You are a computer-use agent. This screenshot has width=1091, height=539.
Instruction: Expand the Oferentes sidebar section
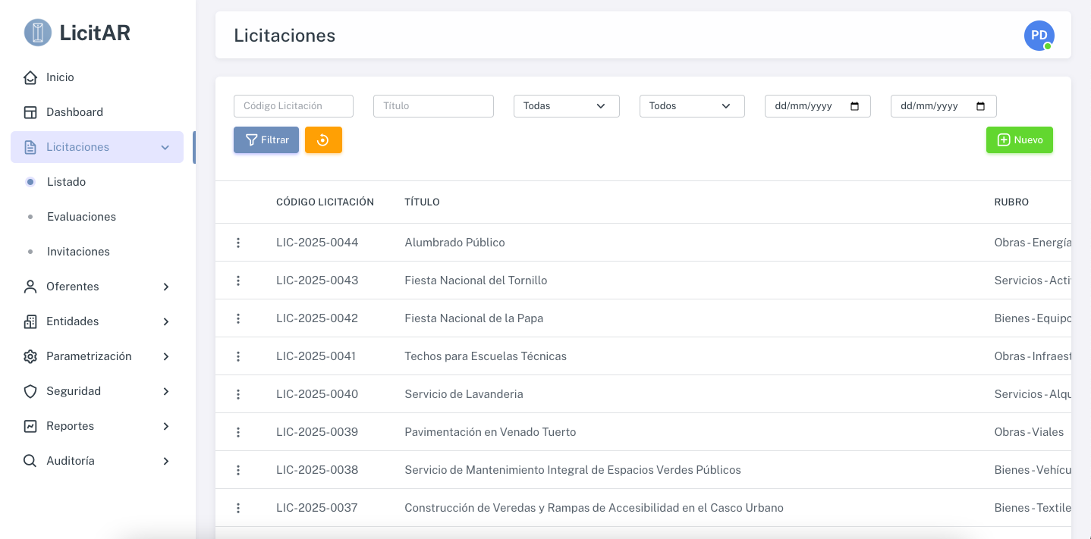(x=97, y=287)
